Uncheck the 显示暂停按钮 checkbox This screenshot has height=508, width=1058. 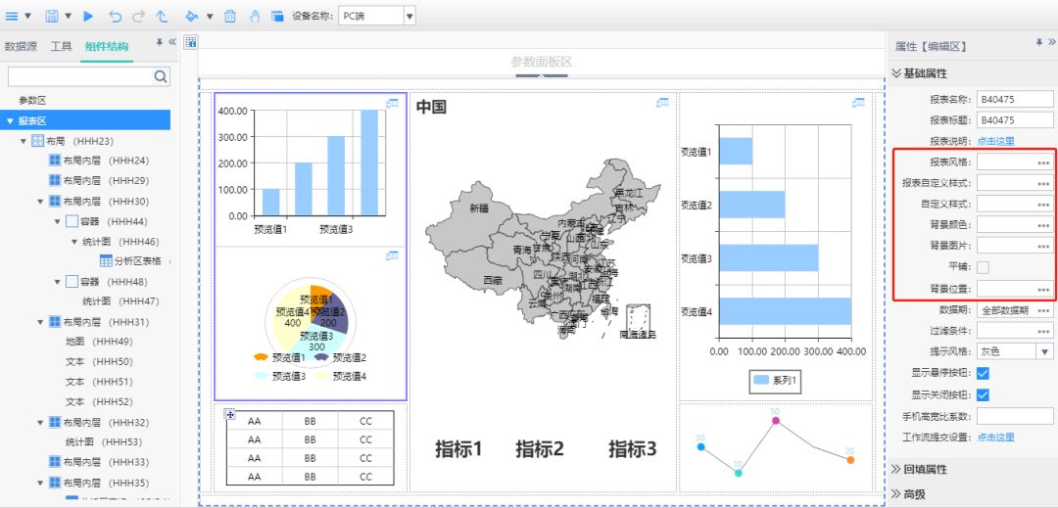983,373
